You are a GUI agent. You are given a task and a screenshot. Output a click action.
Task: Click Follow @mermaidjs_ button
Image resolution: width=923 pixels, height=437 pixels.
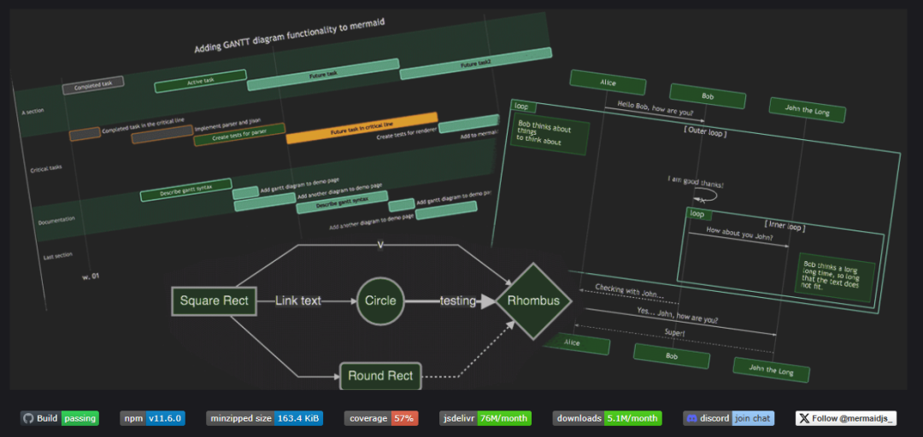(846, 419)
